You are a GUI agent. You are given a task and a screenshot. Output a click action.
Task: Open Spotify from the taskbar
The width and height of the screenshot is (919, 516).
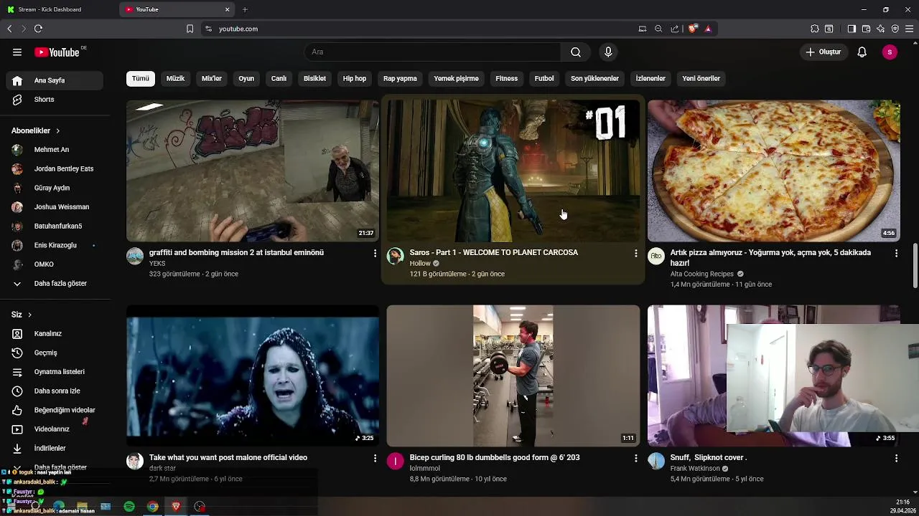click(129, 507)
